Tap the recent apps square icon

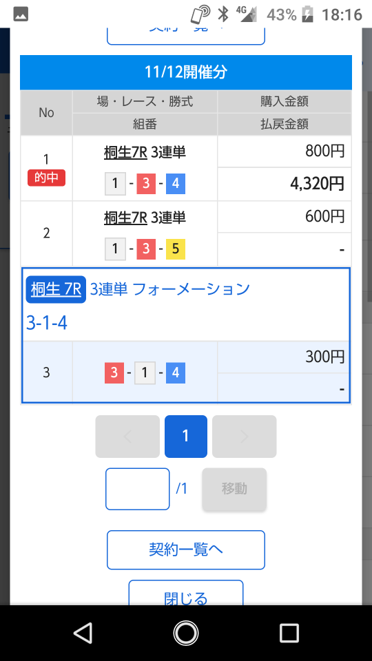289,633
